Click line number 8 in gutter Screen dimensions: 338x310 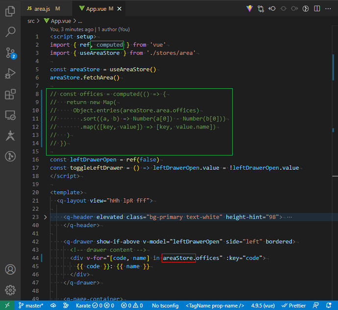37,94
